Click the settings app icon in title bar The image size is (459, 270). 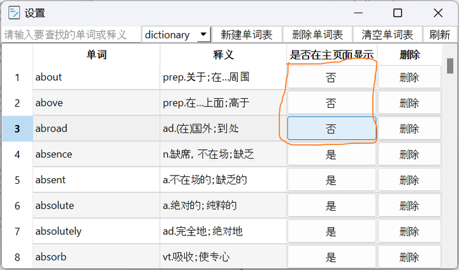(x=13, y=13)
